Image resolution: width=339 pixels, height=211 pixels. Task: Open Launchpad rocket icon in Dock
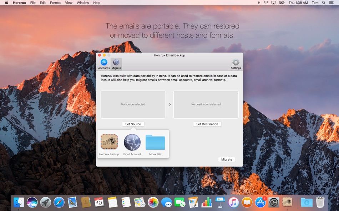click(46, 202)
